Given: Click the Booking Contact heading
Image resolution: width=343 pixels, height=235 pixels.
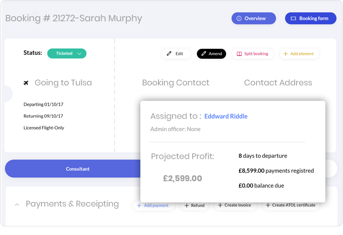Looking at the screenshot, I should point(176,83).
